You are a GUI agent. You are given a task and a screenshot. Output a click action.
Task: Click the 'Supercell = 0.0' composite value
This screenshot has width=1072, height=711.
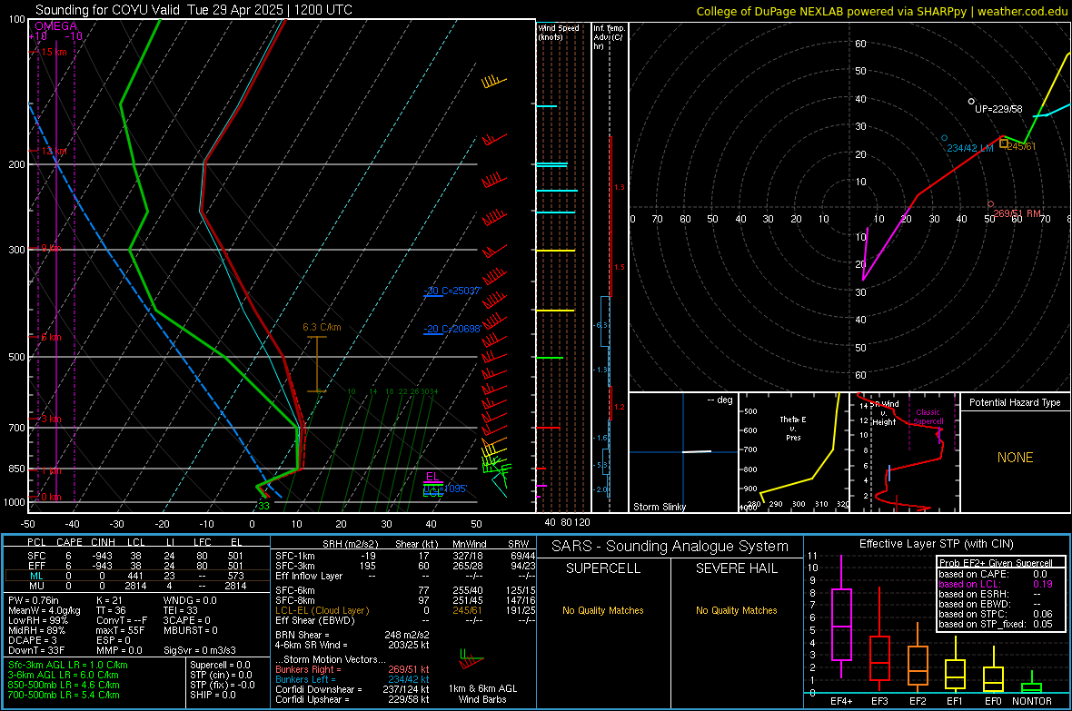(x=220, y=665)
